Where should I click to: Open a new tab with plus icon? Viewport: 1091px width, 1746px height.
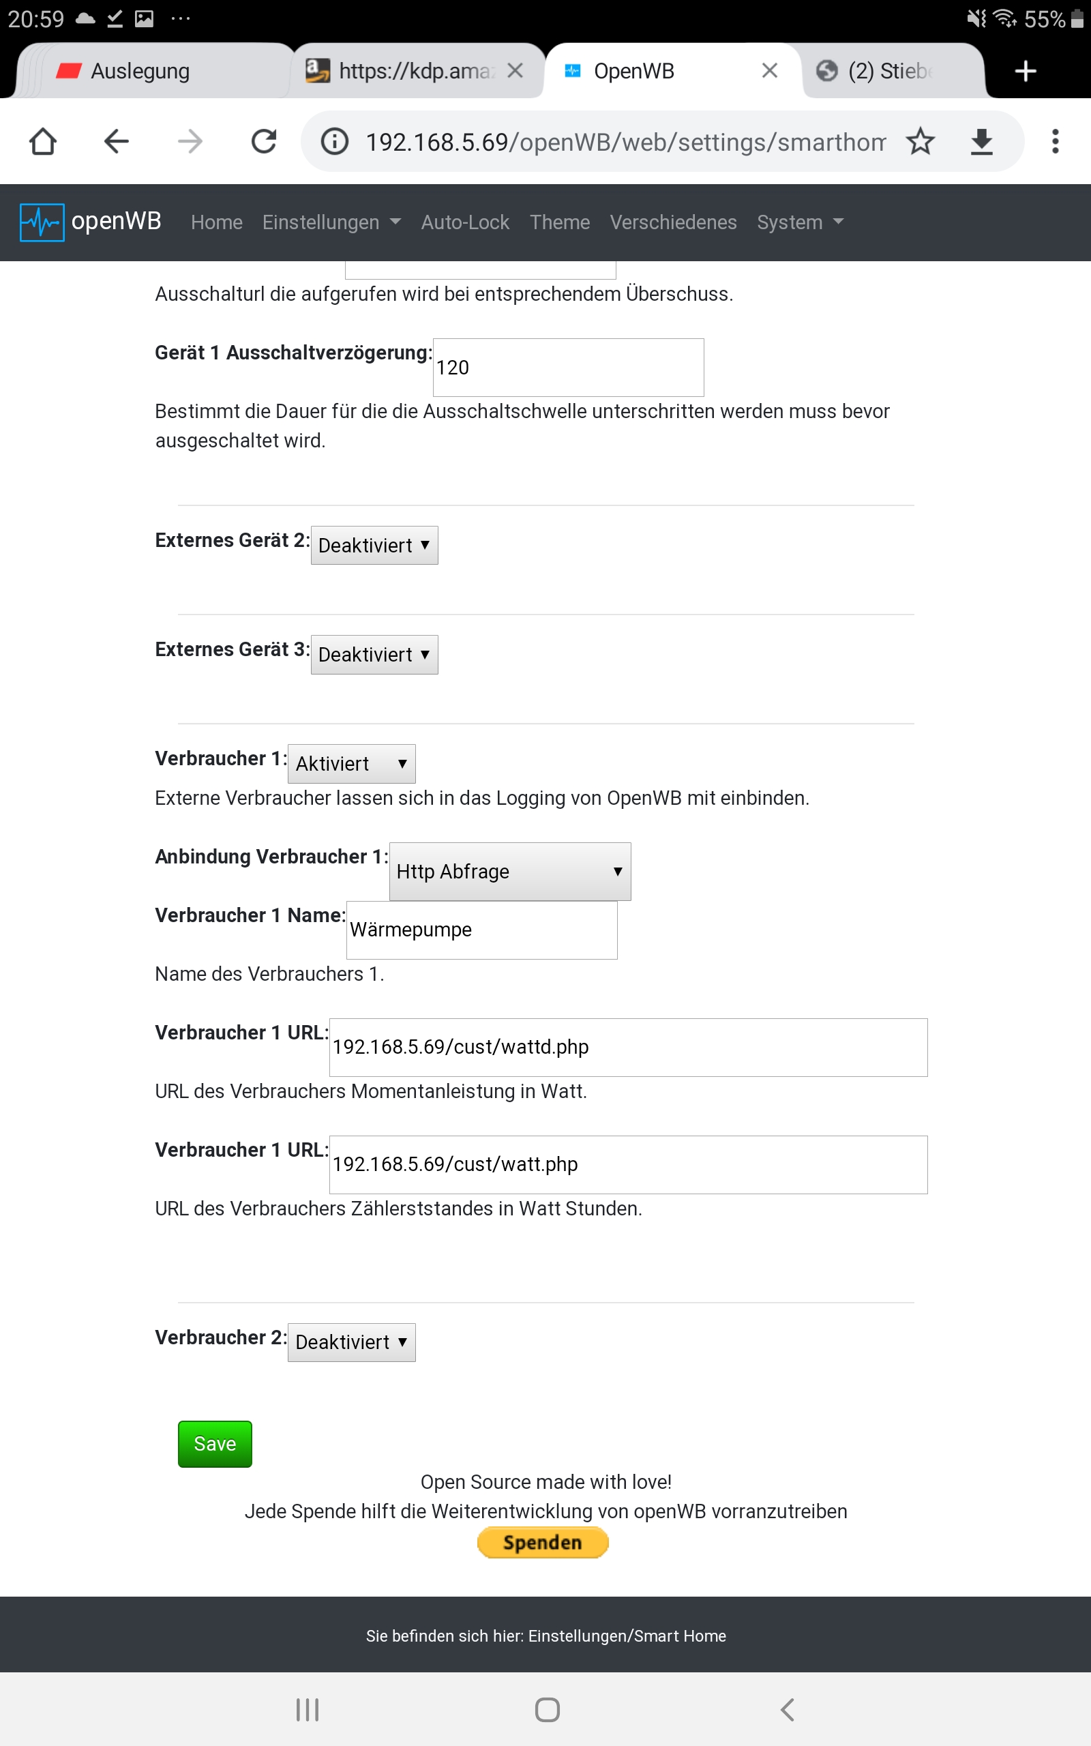1025,71
